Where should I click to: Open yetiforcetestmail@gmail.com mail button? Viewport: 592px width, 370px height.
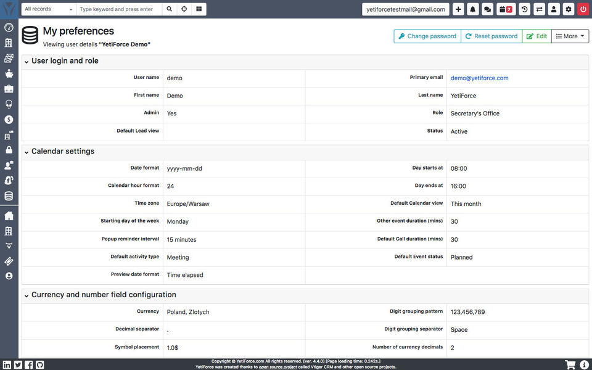406,9
